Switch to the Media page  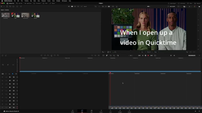click(73, 111)
